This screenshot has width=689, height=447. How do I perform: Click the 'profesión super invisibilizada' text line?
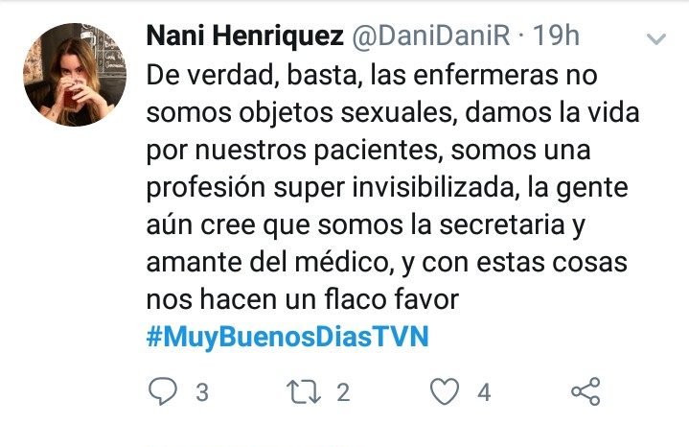coord(387,188)
